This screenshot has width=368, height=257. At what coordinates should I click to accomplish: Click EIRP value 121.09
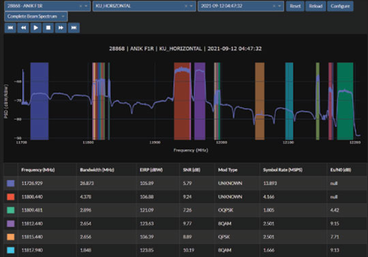[x=147, y=210]
